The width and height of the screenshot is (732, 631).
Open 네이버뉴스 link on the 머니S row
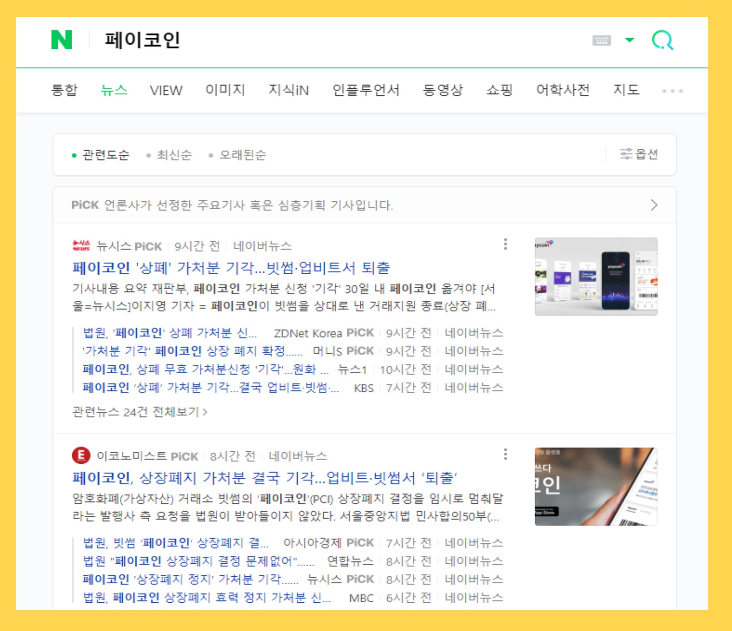click(474, 351)
